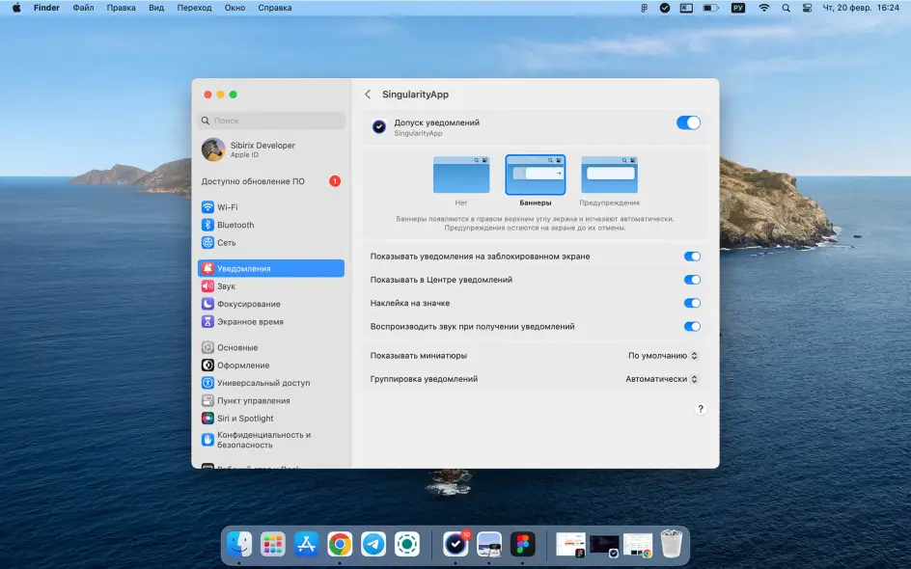Image resolution: width=911 pixels, height=569 pixels.
Task: Open Группировка уведомлений dropdown
Action: click(661, 379)
